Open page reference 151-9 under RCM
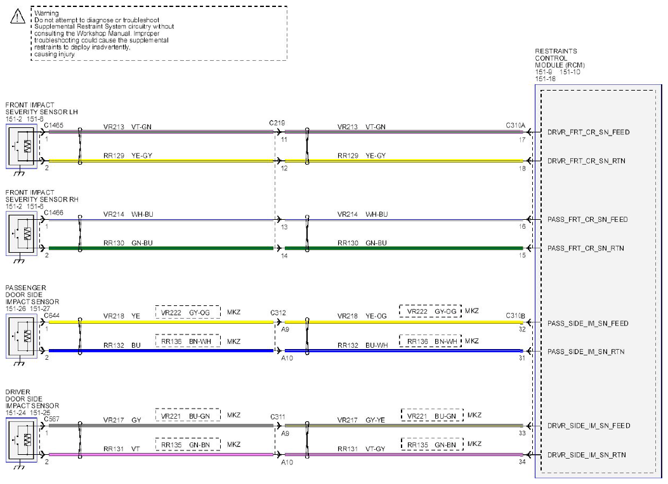 click(544, 72)
